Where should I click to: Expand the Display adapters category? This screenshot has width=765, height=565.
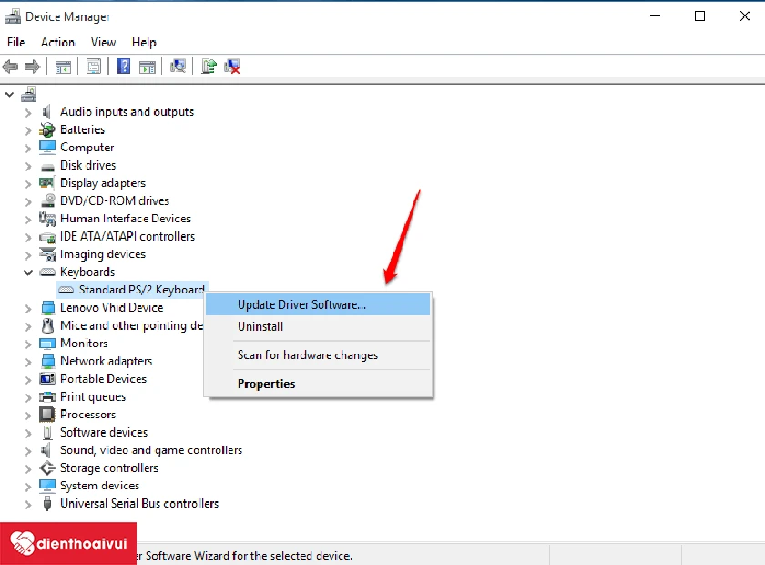click(x=28, y=183)
